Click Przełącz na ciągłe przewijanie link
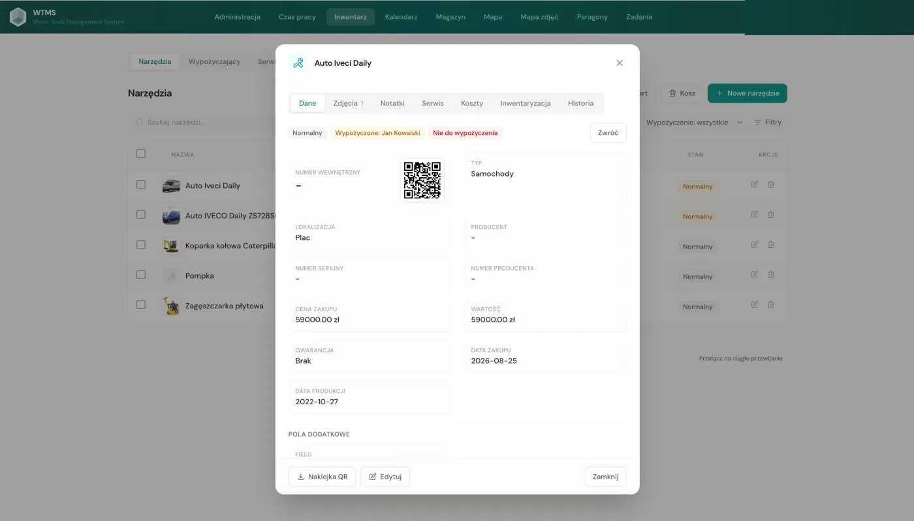The image size is (914, 521). tap(741, 359)
